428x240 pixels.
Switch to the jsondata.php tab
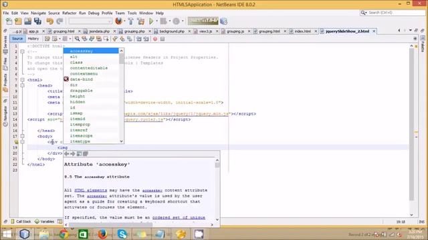pyautogui.click(x=100, y=31)
